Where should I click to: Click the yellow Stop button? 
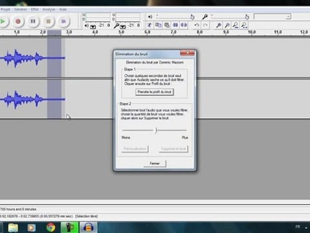(x=48, y=21)
